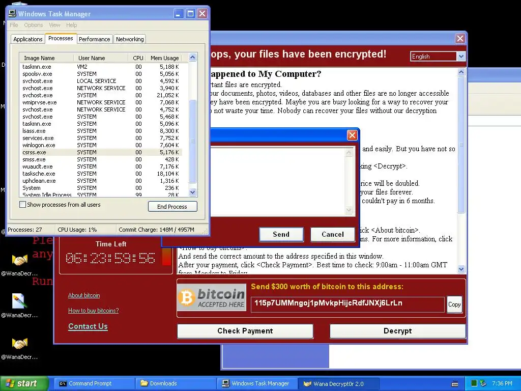Close the Wana Decrypt0r window
The image size is (521, 391).
pyautogui.click(x=460, y=39)
